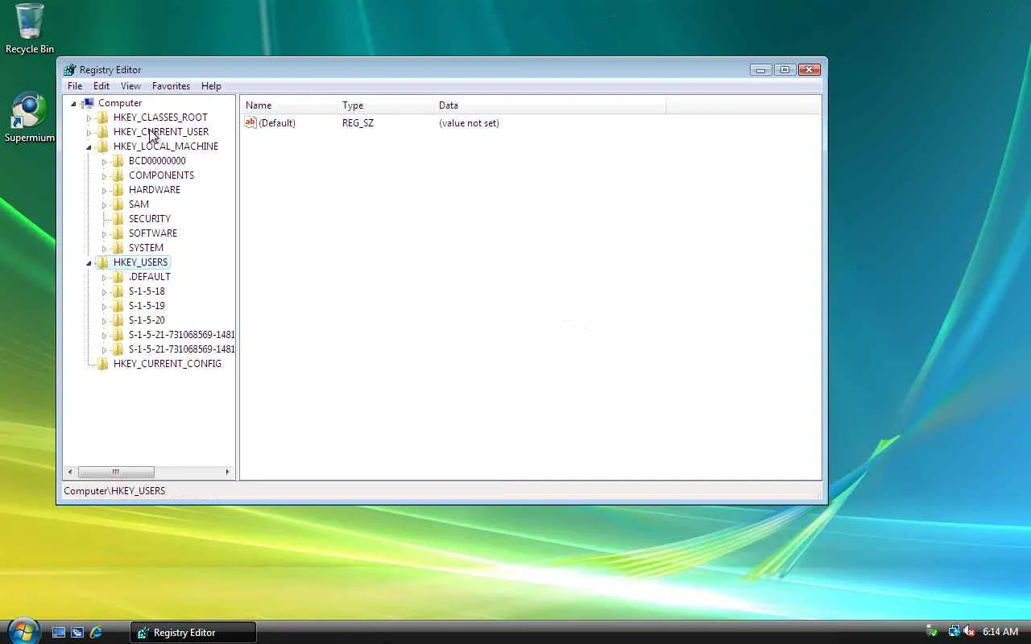1031x644 pixels.
Task: Click the status bar path Computer\HKEY_USERS
Action: click(x=114, y=491)
